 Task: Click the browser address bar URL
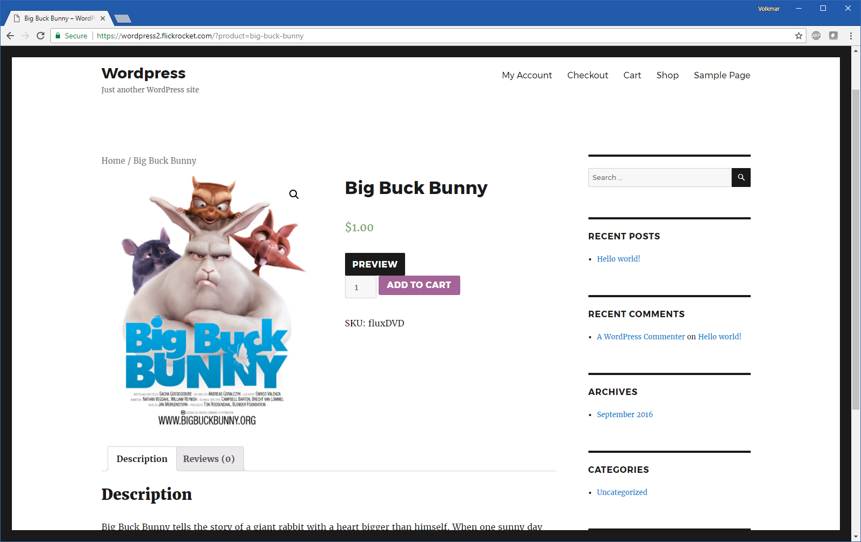(200, 36)
